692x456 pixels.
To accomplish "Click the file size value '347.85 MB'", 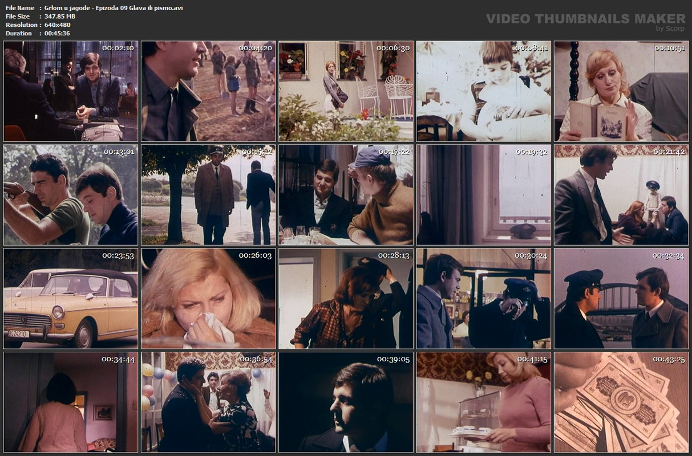I will [60, 17].
